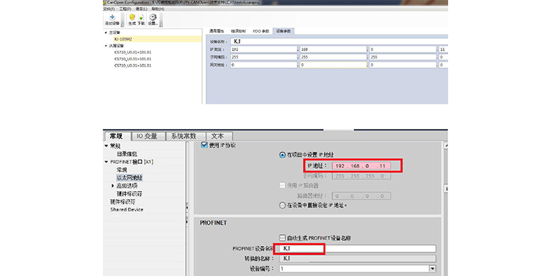Click the 子网掩码 field in lower window
Screen dimensions: 551x276
tap(361, 176)
